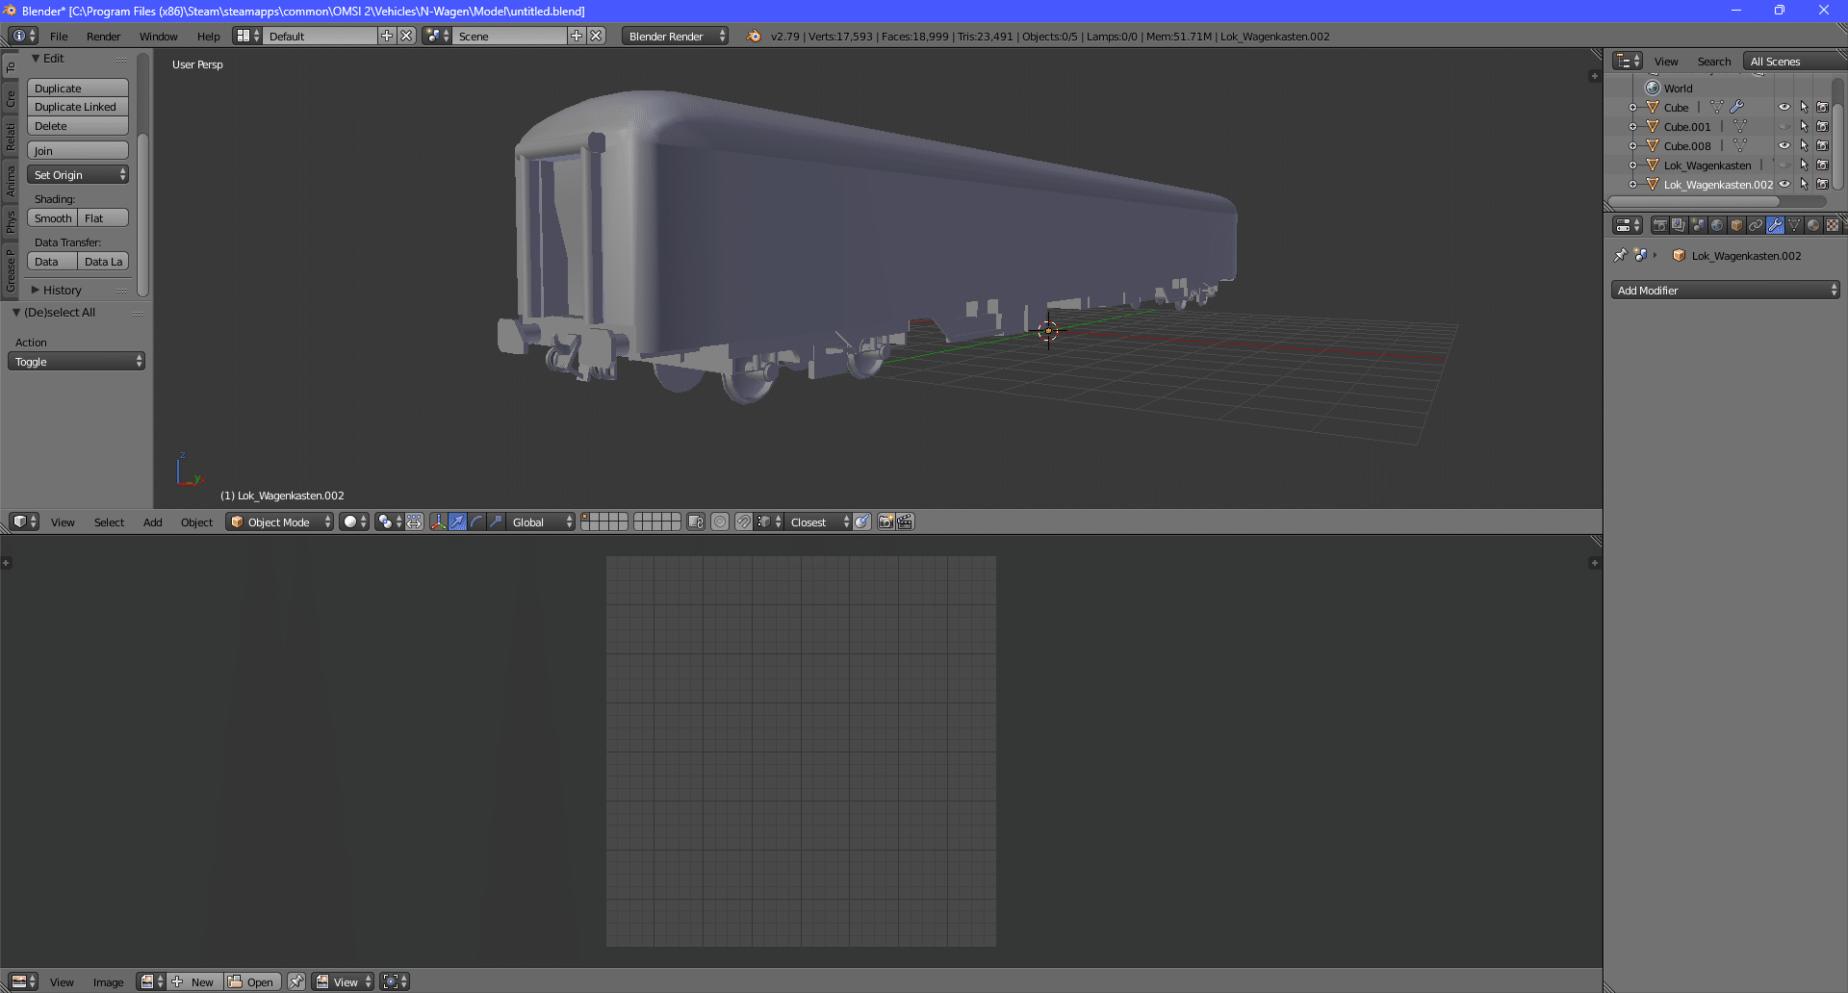This screenshot has height=993, width=1848.
Task: Open the World properties tab
Action: [x=1717, y=225]
